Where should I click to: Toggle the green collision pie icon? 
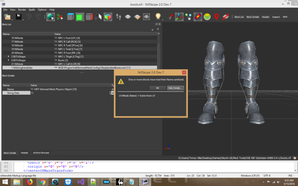click(x=207, y=17)
